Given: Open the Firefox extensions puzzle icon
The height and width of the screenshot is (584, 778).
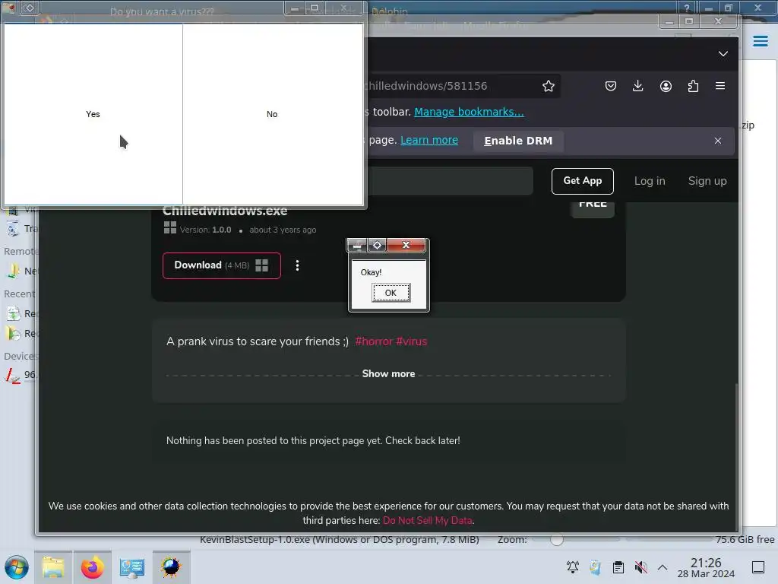Looking at the screenshot, I should 693,86.
